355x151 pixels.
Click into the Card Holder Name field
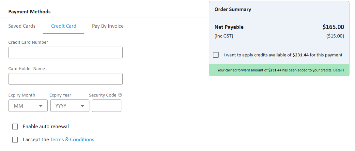[66, 79]
